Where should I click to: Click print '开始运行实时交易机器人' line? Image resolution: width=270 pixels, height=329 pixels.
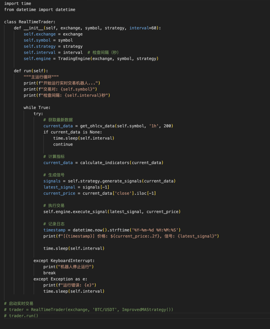coord(62,83)
